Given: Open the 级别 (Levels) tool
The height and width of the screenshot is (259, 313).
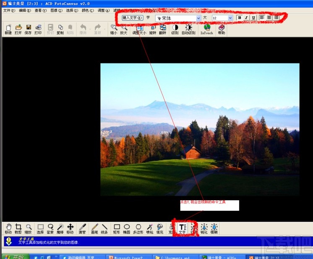Looking at the screenshot, I should coord(175,29).
